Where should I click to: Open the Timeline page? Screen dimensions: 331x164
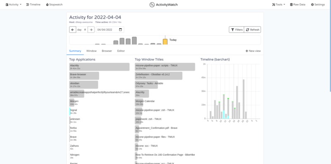[x=33, y=5]
